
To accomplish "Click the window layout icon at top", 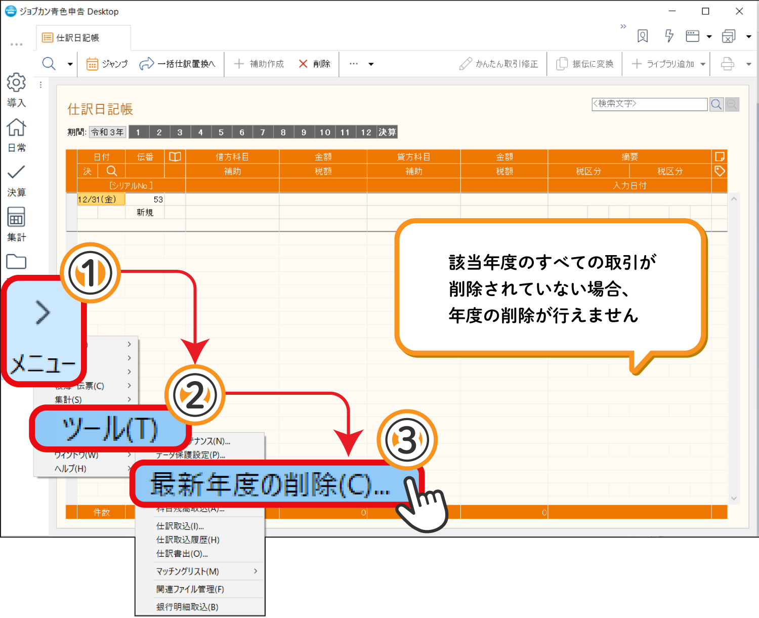I will (x=692, y=36).
